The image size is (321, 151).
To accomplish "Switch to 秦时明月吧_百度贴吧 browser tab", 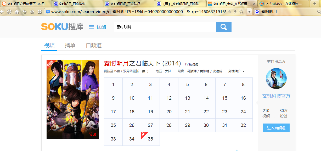I will tap(129, 4).
